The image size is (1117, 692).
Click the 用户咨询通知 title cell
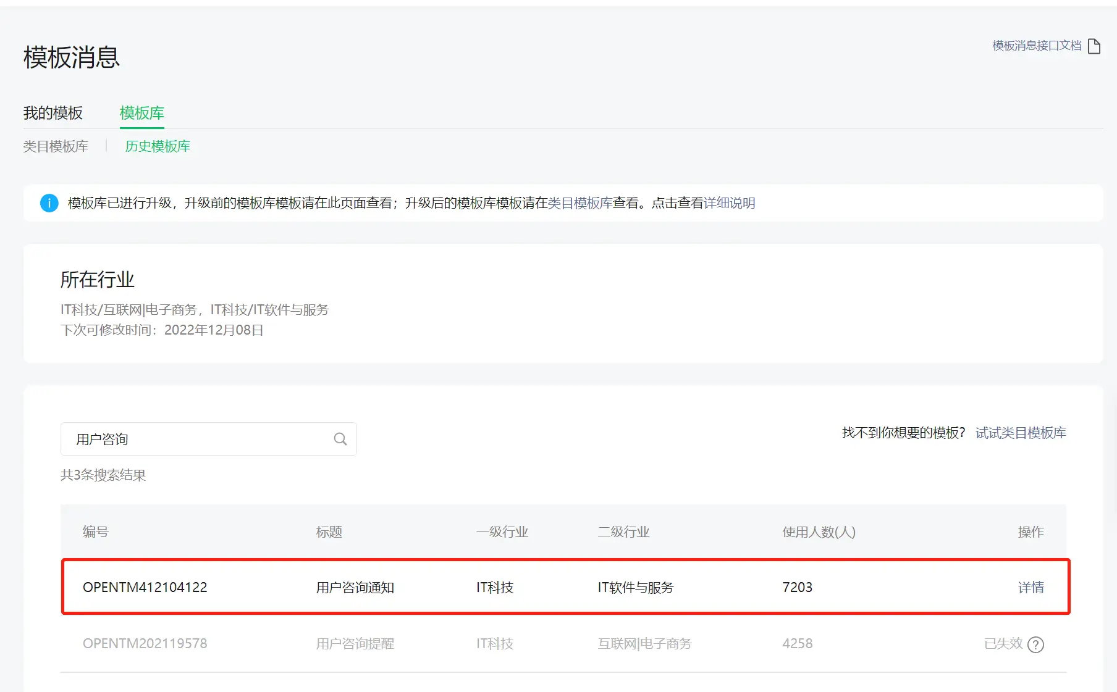[x=355, y=587]
